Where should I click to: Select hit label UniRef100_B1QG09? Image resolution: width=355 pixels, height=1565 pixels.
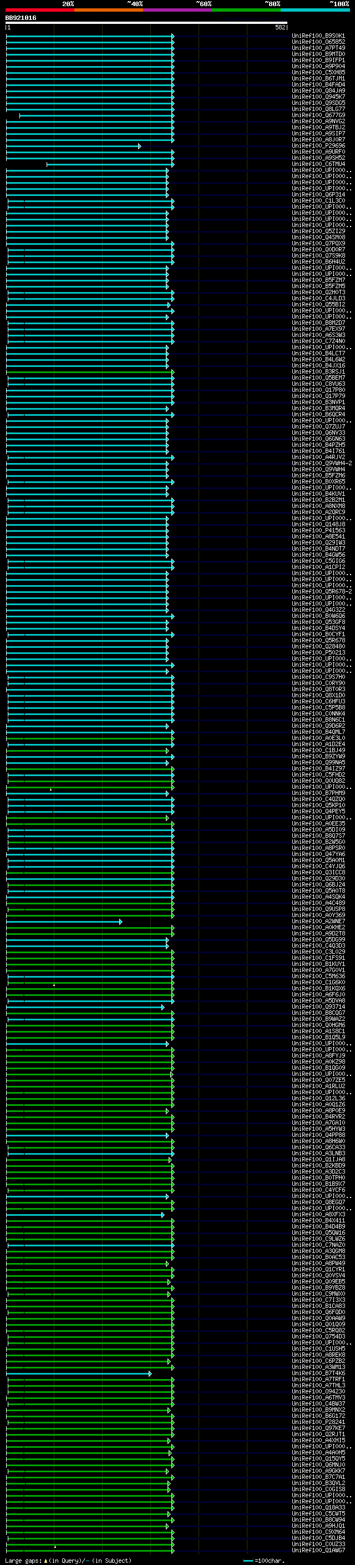point(318,1068)
